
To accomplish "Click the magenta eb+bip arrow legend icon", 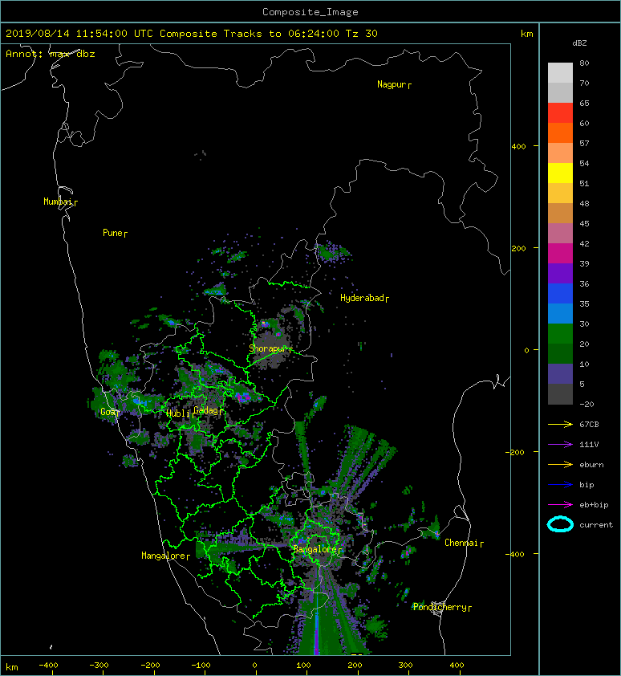I will tap(560, 504).
